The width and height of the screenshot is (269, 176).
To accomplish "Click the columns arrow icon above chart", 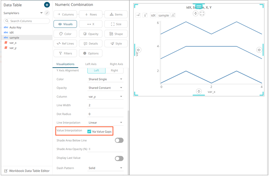I will click(138, 15).
